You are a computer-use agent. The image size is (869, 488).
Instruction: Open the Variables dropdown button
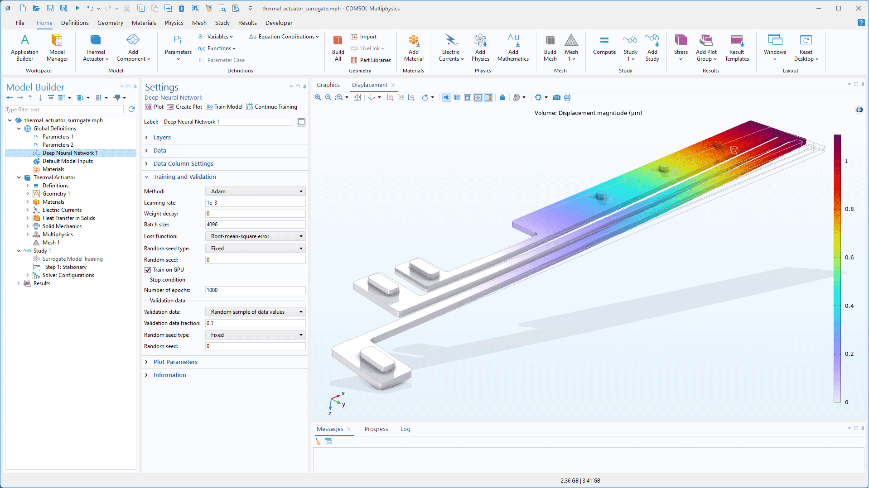point(216,37)
